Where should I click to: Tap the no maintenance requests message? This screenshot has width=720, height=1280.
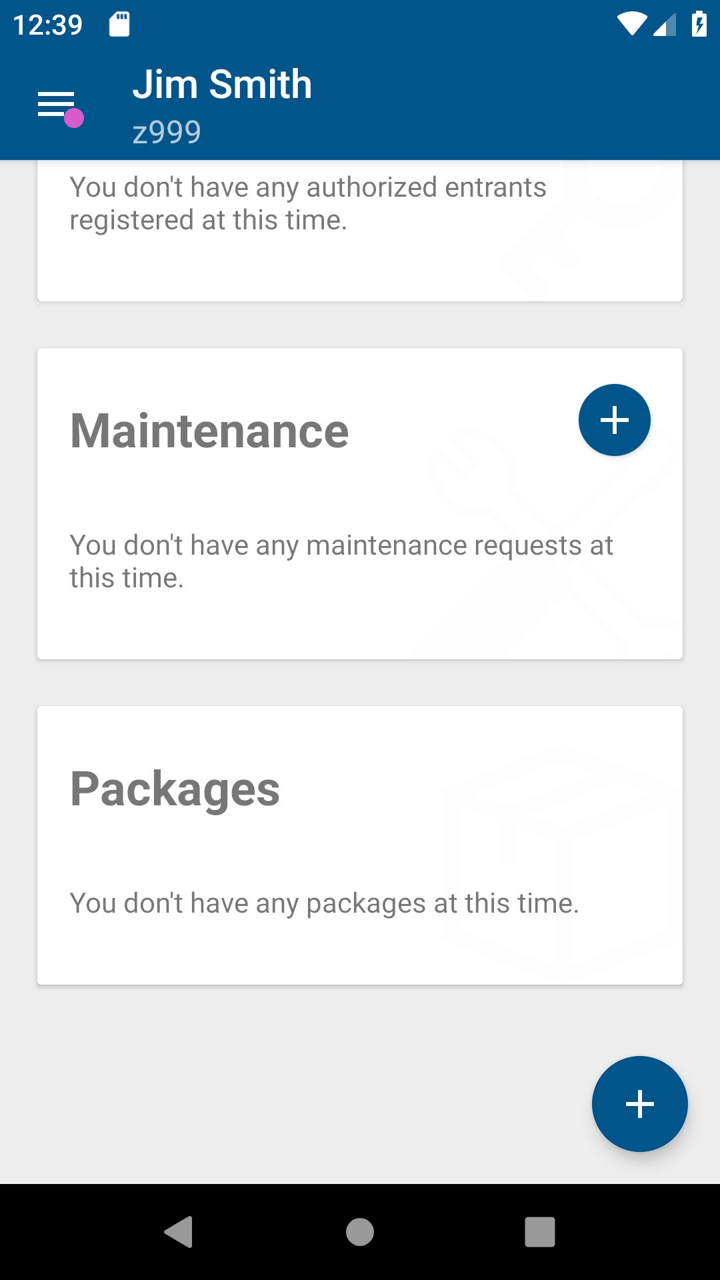click(341, 561)
